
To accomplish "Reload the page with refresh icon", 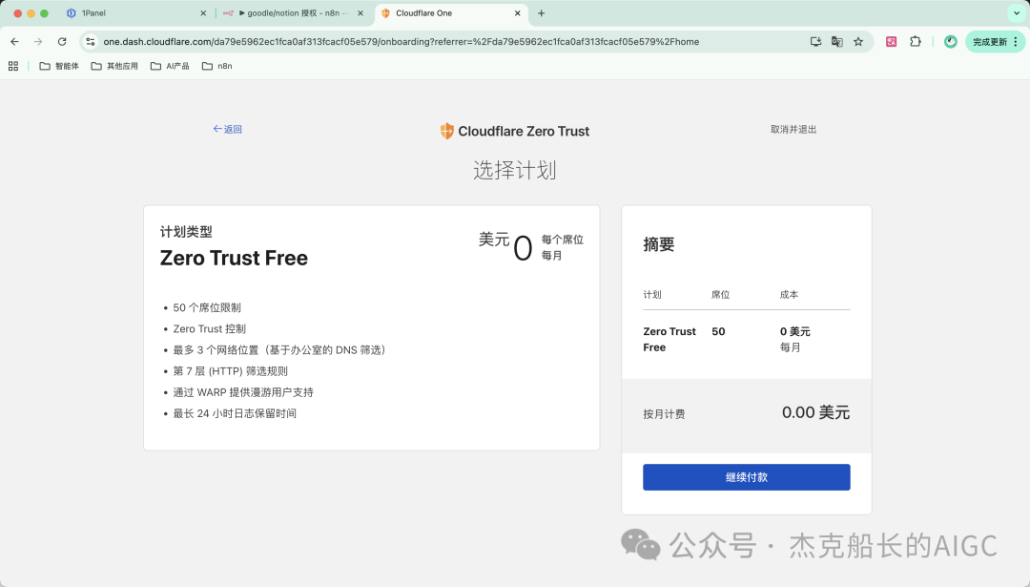I will click(x=62, y=41).
